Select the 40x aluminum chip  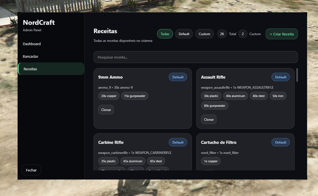(x=236, y=96)
